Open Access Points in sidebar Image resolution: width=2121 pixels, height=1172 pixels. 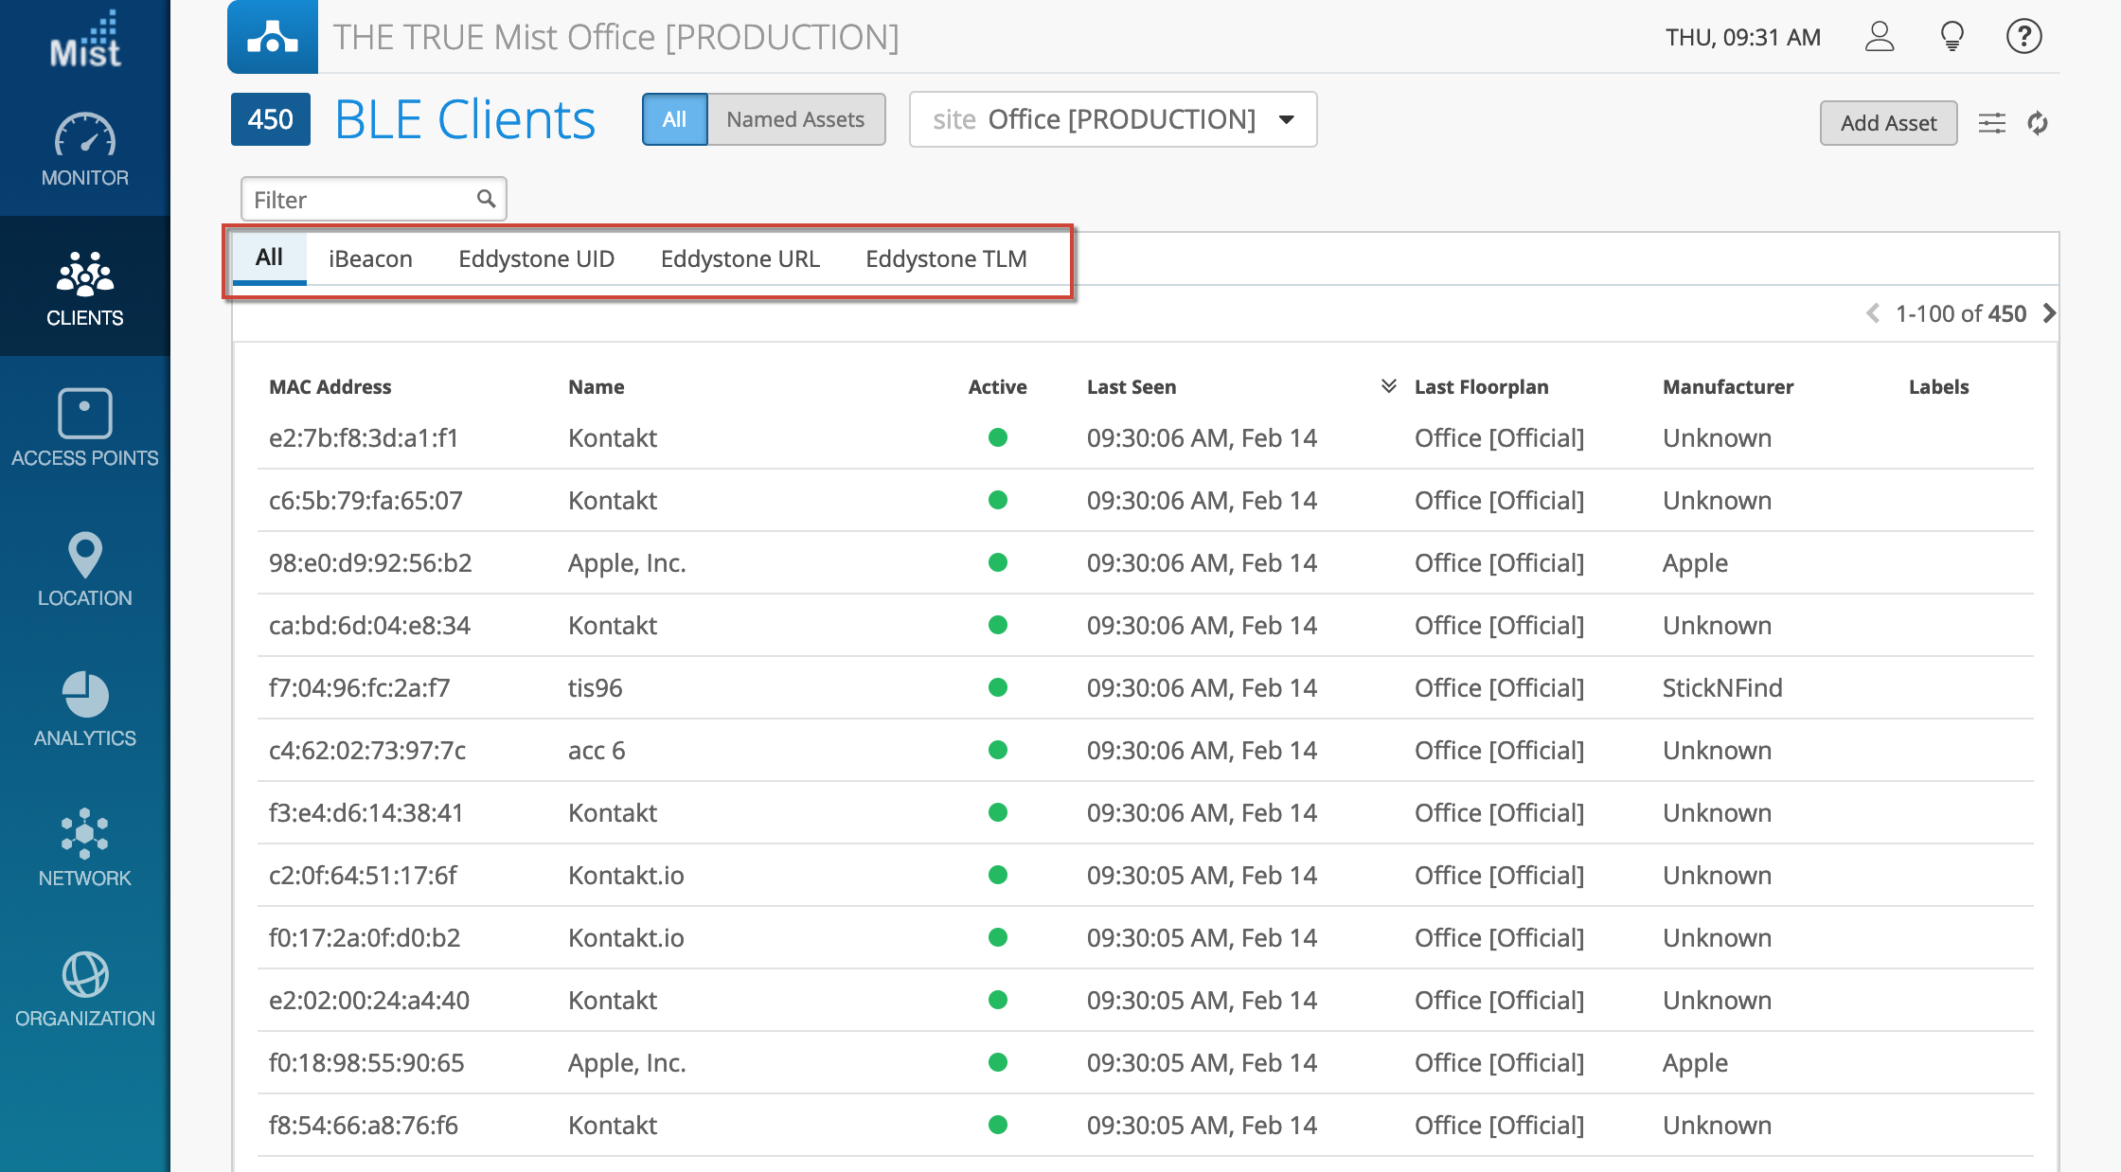[84, 428]
